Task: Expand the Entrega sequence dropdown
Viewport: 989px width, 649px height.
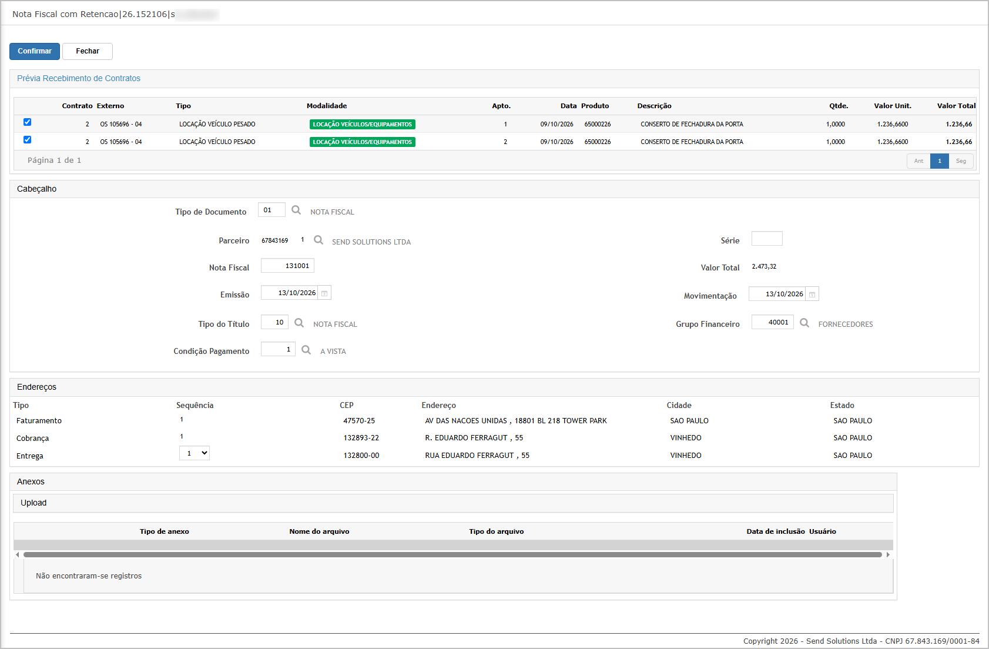Action: click(x=195, y=453)
